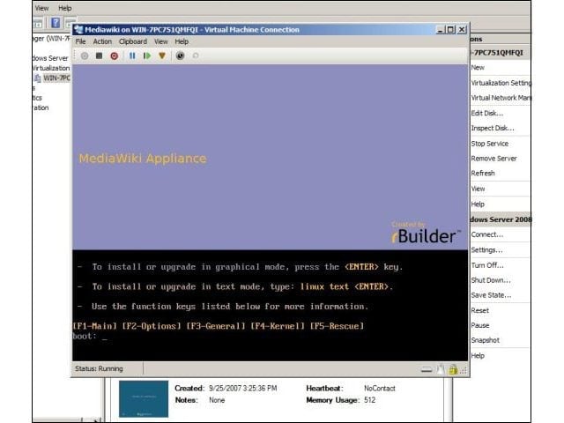Open the View menu in Virtual Machine Connection
564x423 pixels.
(x=161, y=41)
